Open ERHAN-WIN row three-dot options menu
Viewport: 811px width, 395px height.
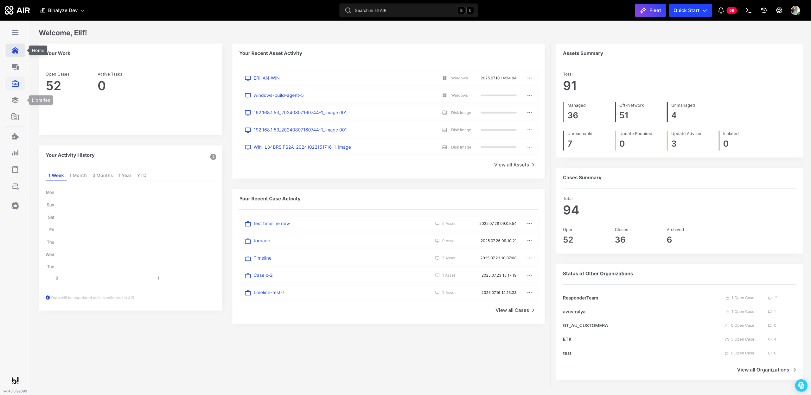[529, 78]
